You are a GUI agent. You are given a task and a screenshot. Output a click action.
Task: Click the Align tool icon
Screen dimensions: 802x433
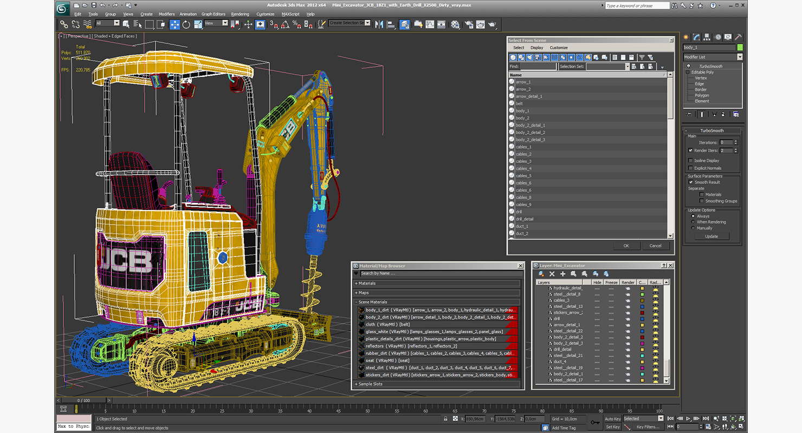[x=391, y=24]
